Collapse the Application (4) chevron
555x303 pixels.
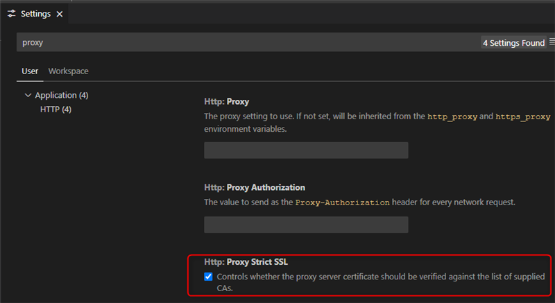(x=28, y=95)
